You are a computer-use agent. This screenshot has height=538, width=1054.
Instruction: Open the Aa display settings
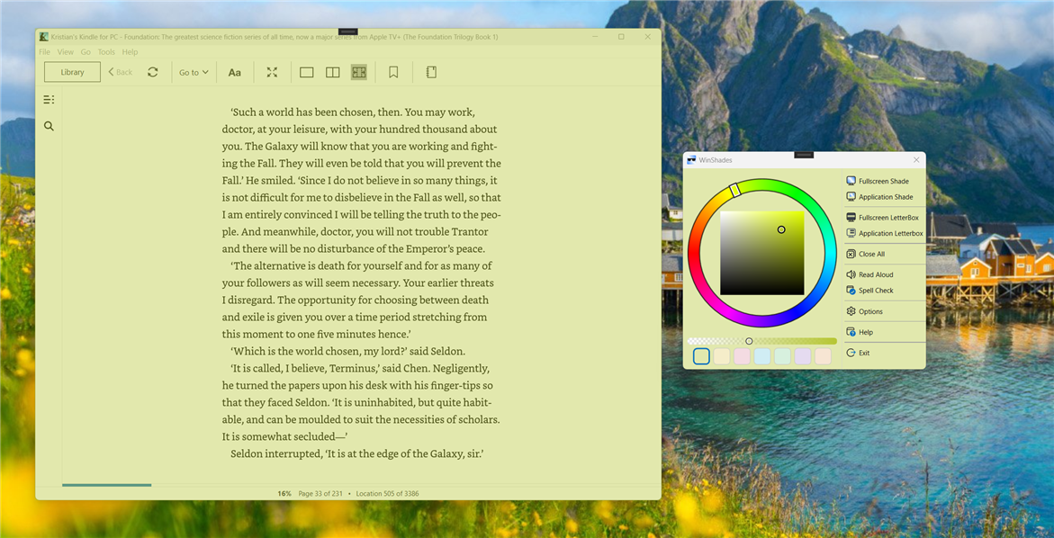[x=235, y=71]
